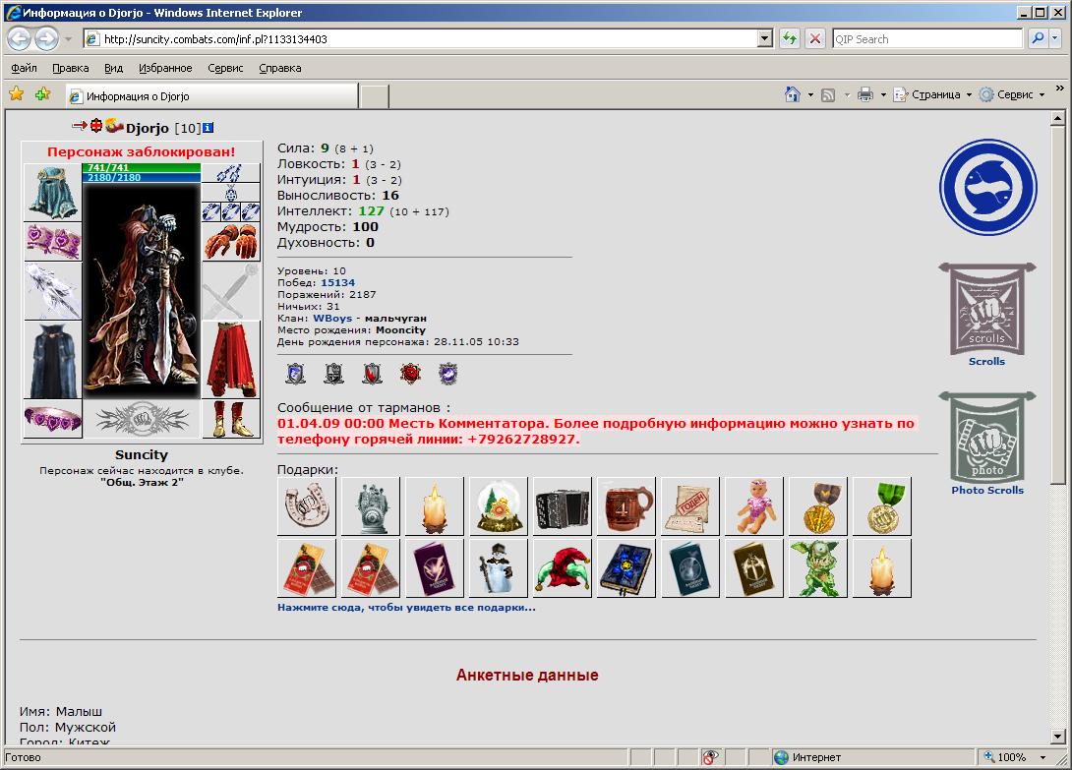Open the Сервис toolbar dropdown
Screen dimensions: 1072x770
1012,94
